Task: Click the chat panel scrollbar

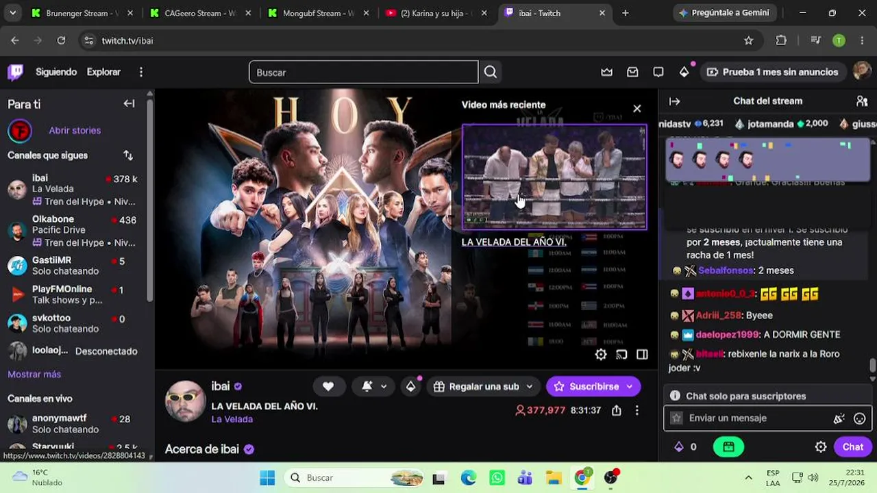Action: [872, 366]
